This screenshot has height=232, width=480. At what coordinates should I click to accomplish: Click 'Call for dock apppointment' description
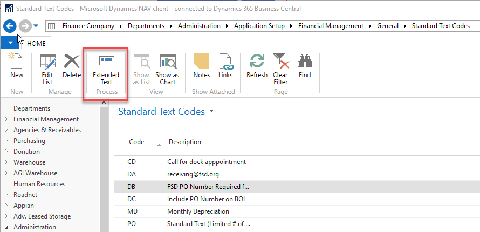pos(207,162)
